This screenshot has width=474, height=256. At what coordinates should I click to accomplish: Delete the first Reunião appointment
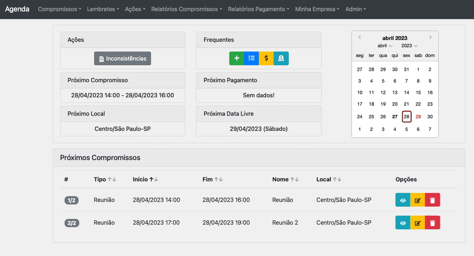[433, 200]
